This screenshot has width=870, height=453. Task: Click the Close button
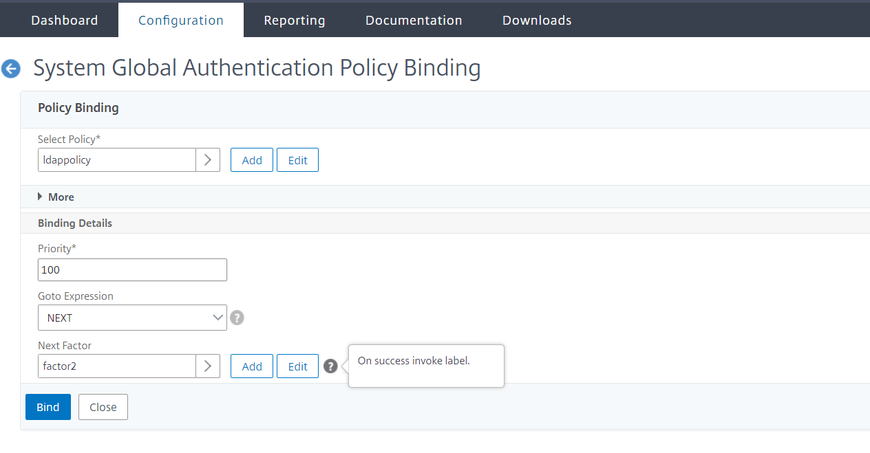point(103,407)
